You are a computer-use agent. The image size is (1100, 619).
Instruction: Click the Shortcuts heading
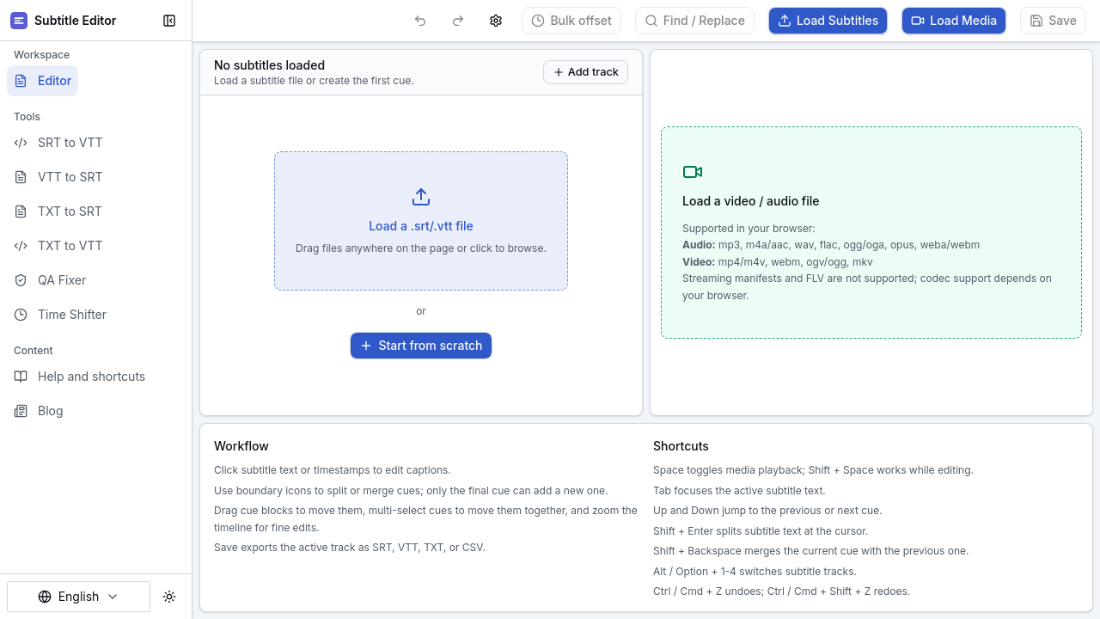coord(681,446)
